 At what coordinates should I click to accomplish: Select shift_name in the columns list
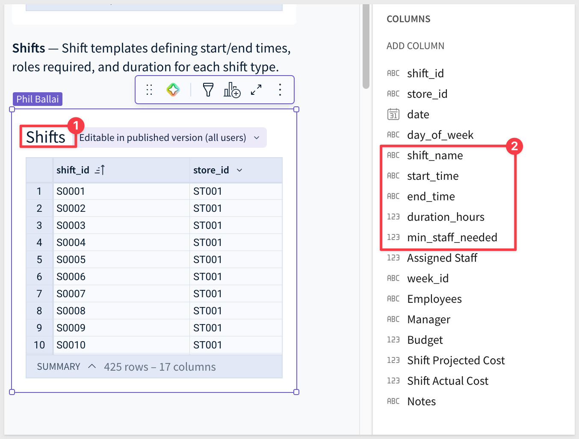(x=435, y=155)
